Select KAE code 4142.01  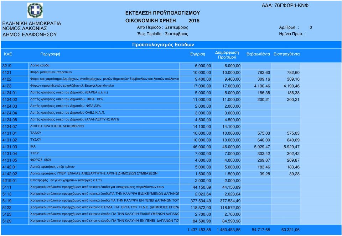point(10,167)
